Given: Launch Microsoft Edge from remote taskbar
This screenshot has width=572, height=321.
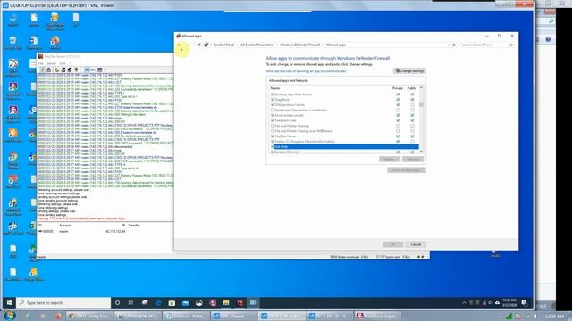Looking at the screenshot, I should coord(158,303).
